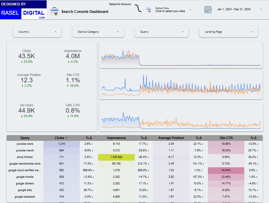Sort table by Impressions column header

[116, 138]
